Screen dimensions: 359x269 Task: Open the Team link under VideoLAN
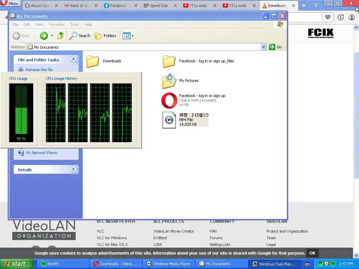pos(271,238)
